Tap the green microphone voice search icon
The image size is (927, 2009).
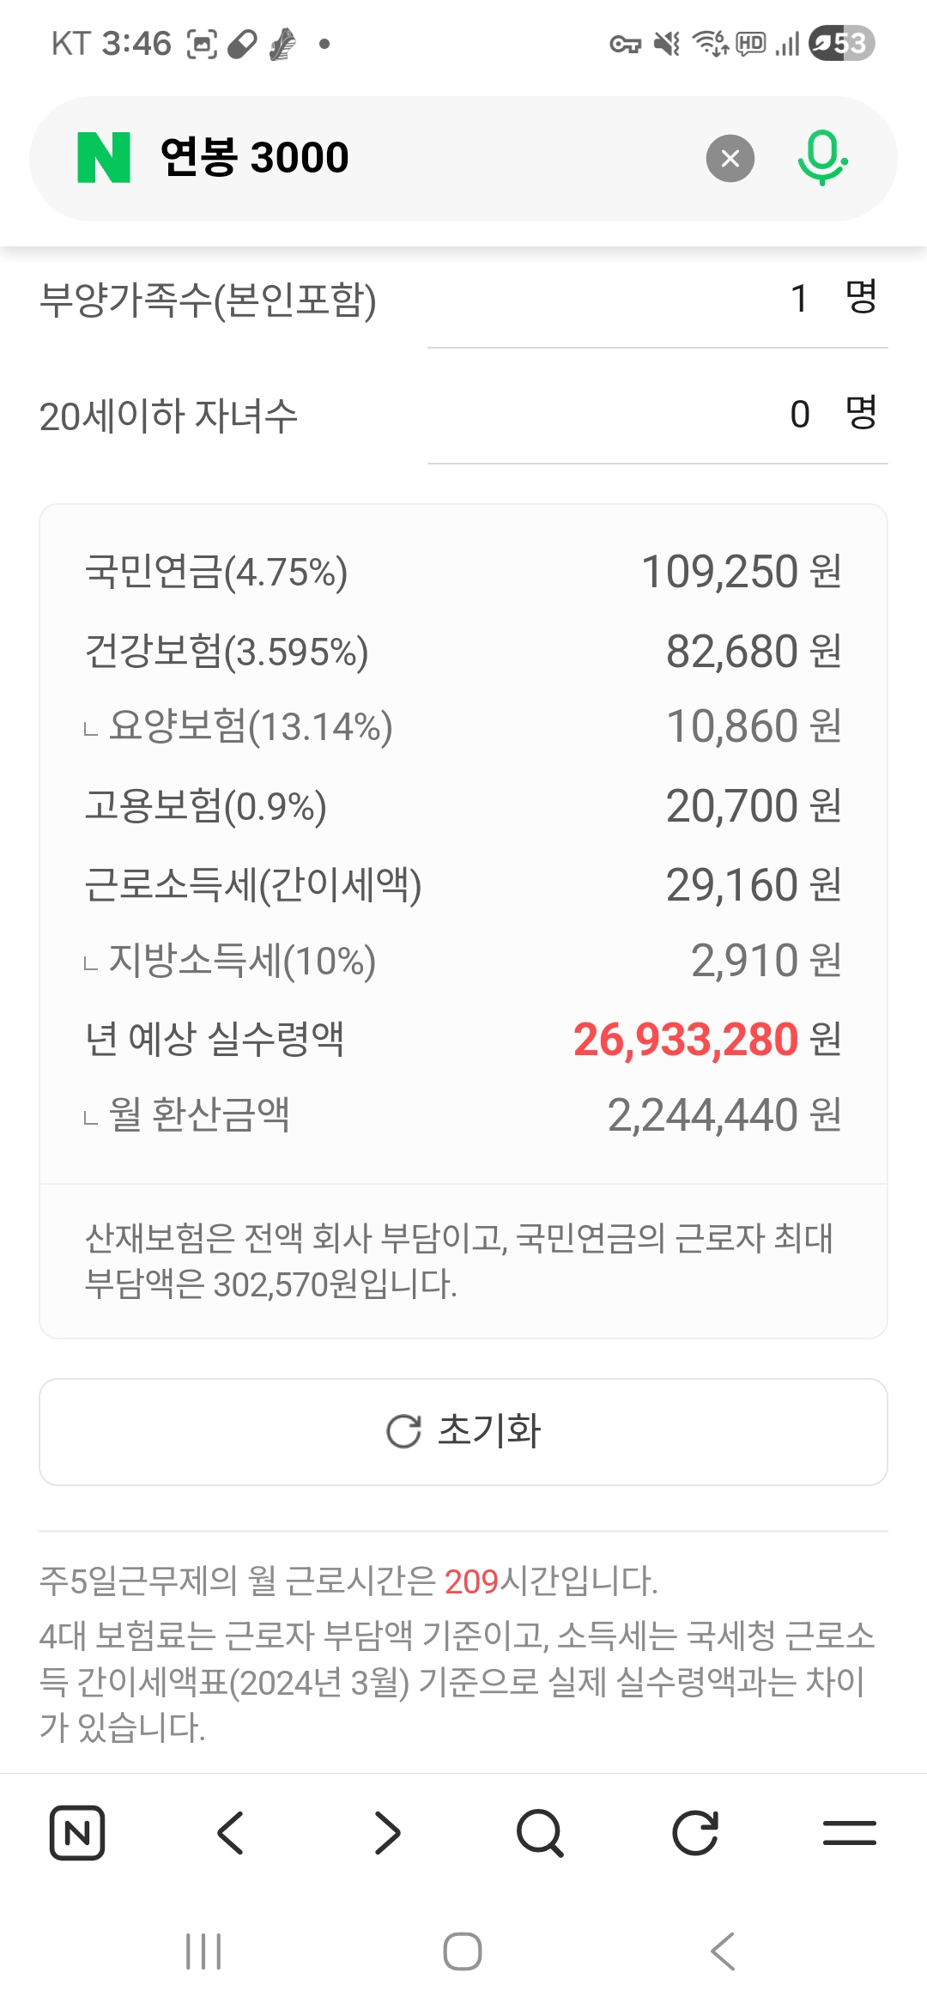(x=821, y=158)
